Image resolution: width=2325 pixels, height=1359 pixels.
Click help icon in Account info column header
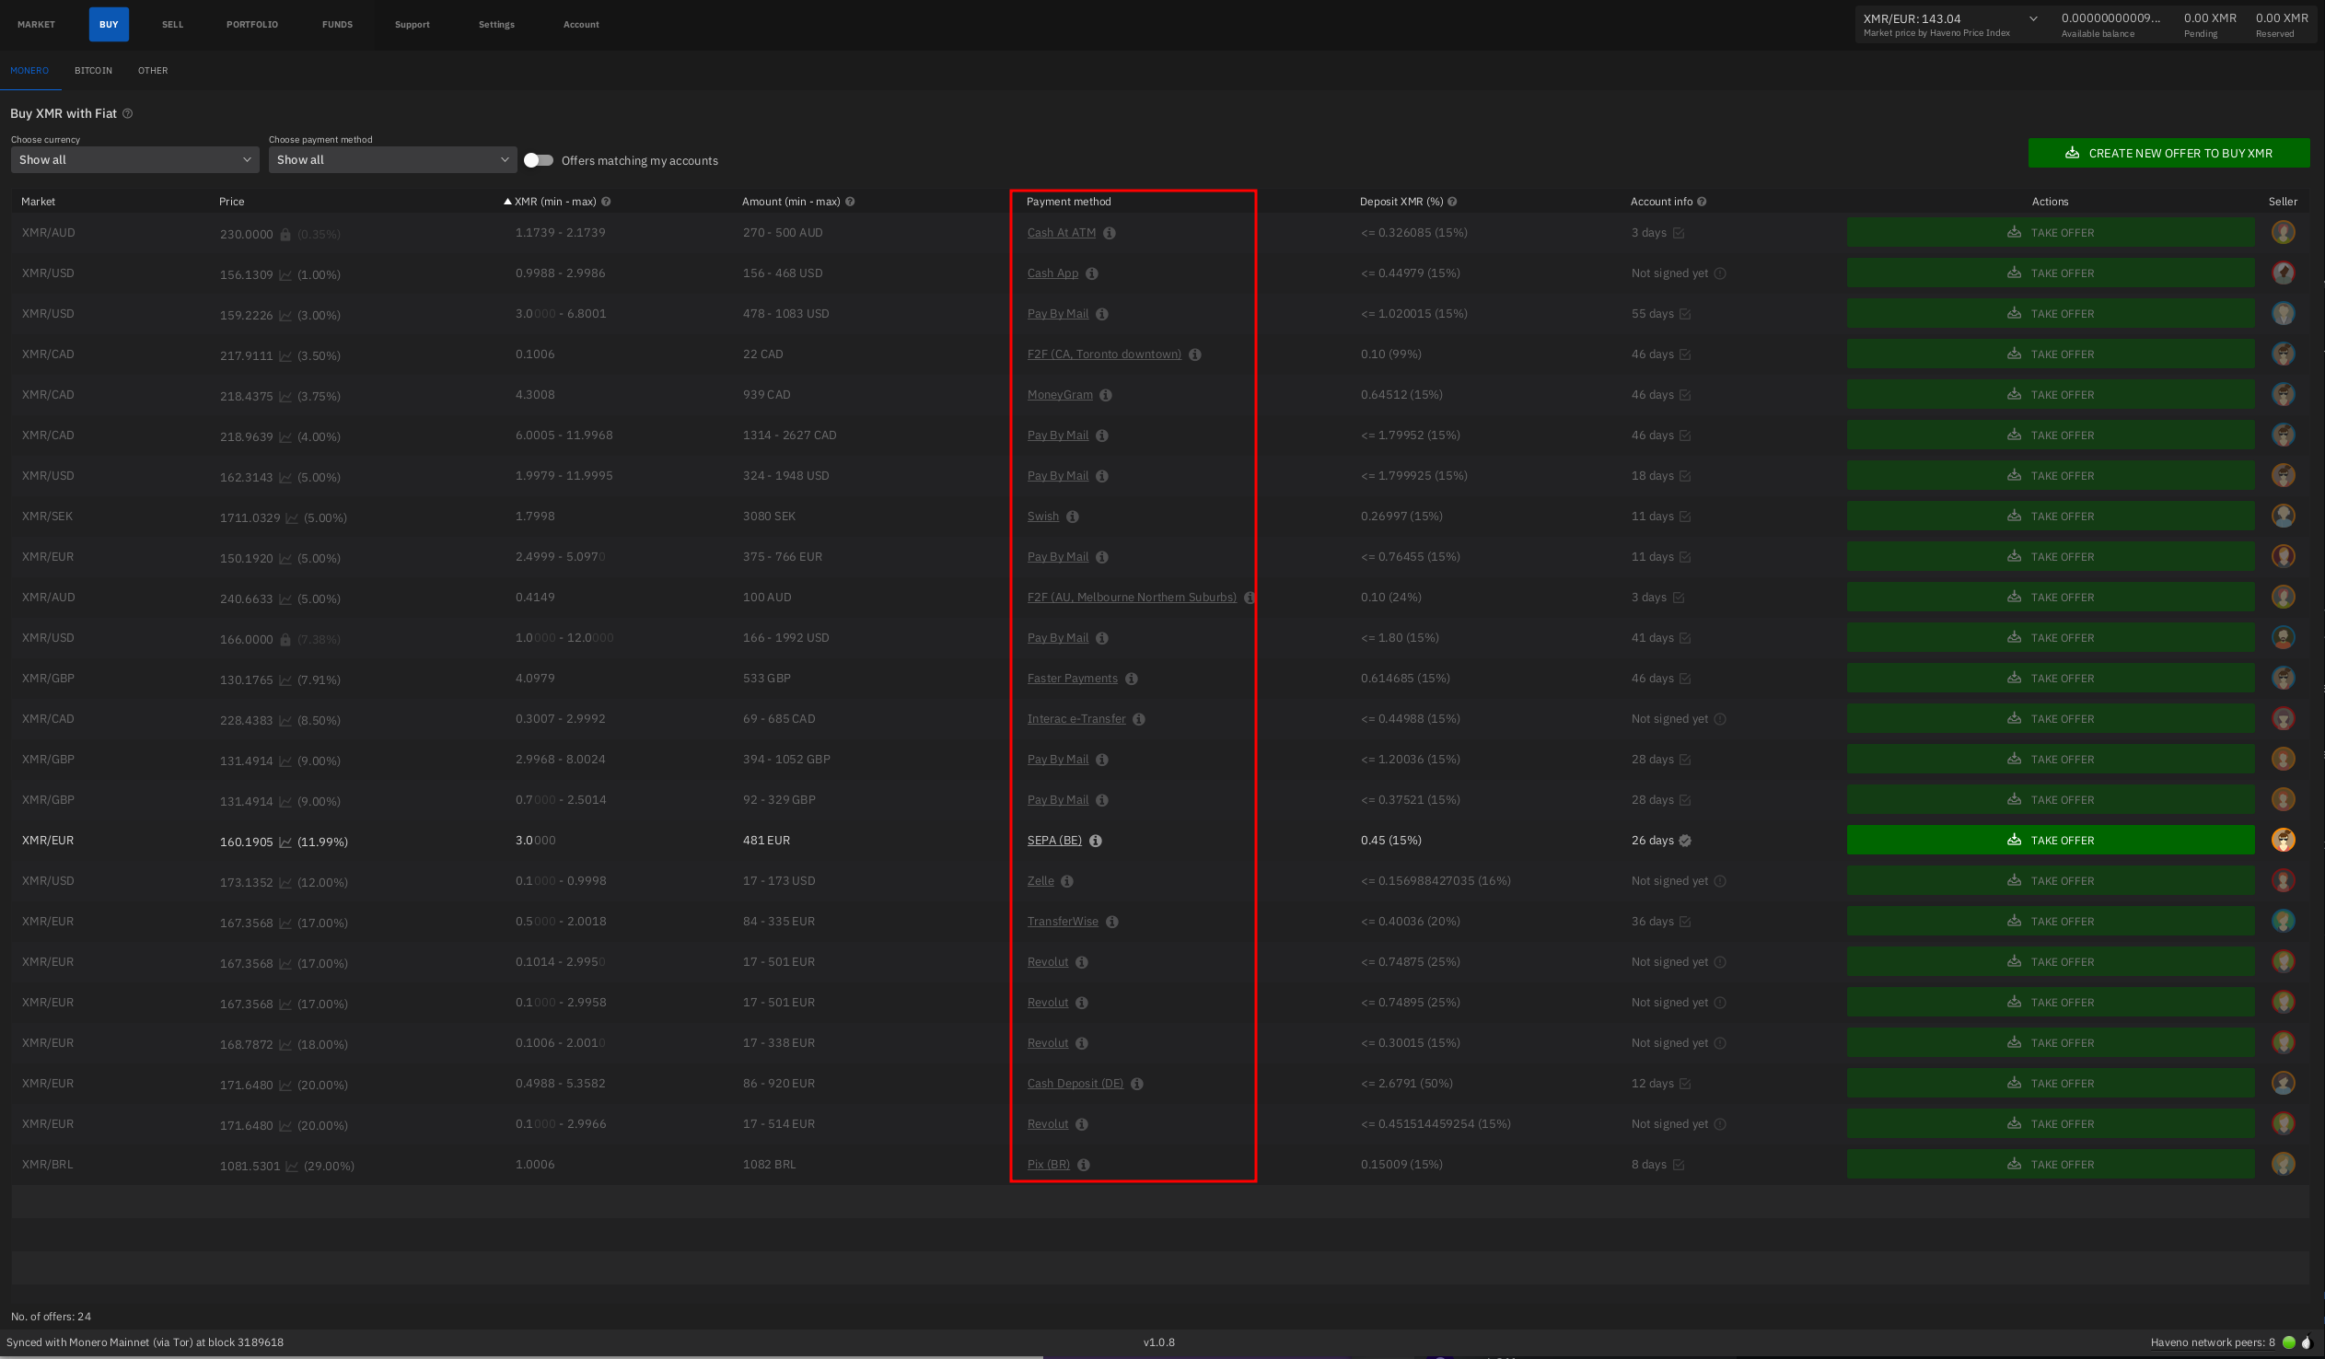point(1702,202)
